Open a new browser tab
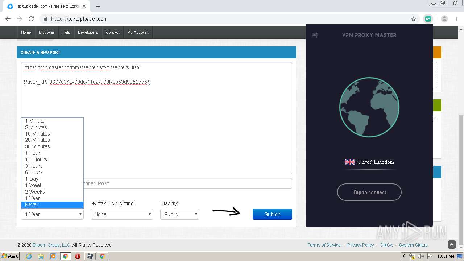The width and height of the screenshot is (464, 261). pos(98,6)
